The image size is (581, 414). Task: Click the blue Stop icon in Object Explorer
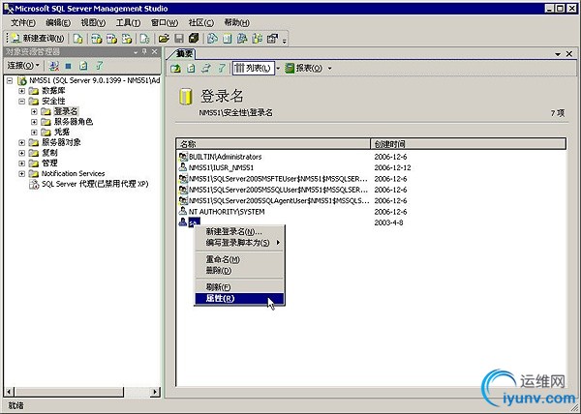tap(68, 66)
